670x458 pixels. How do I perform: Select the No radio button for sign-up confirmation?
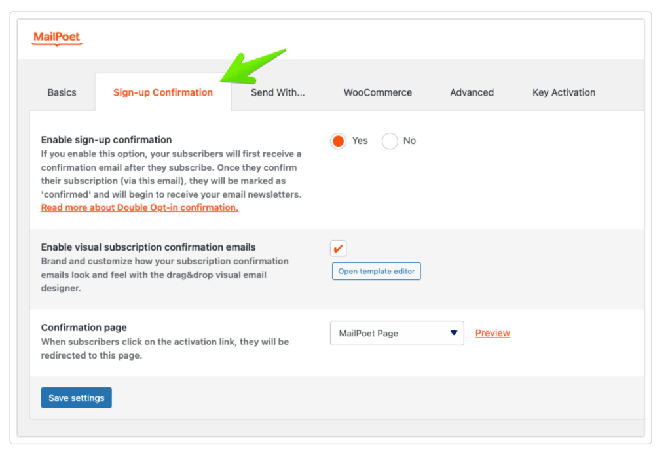click(390, 141)
